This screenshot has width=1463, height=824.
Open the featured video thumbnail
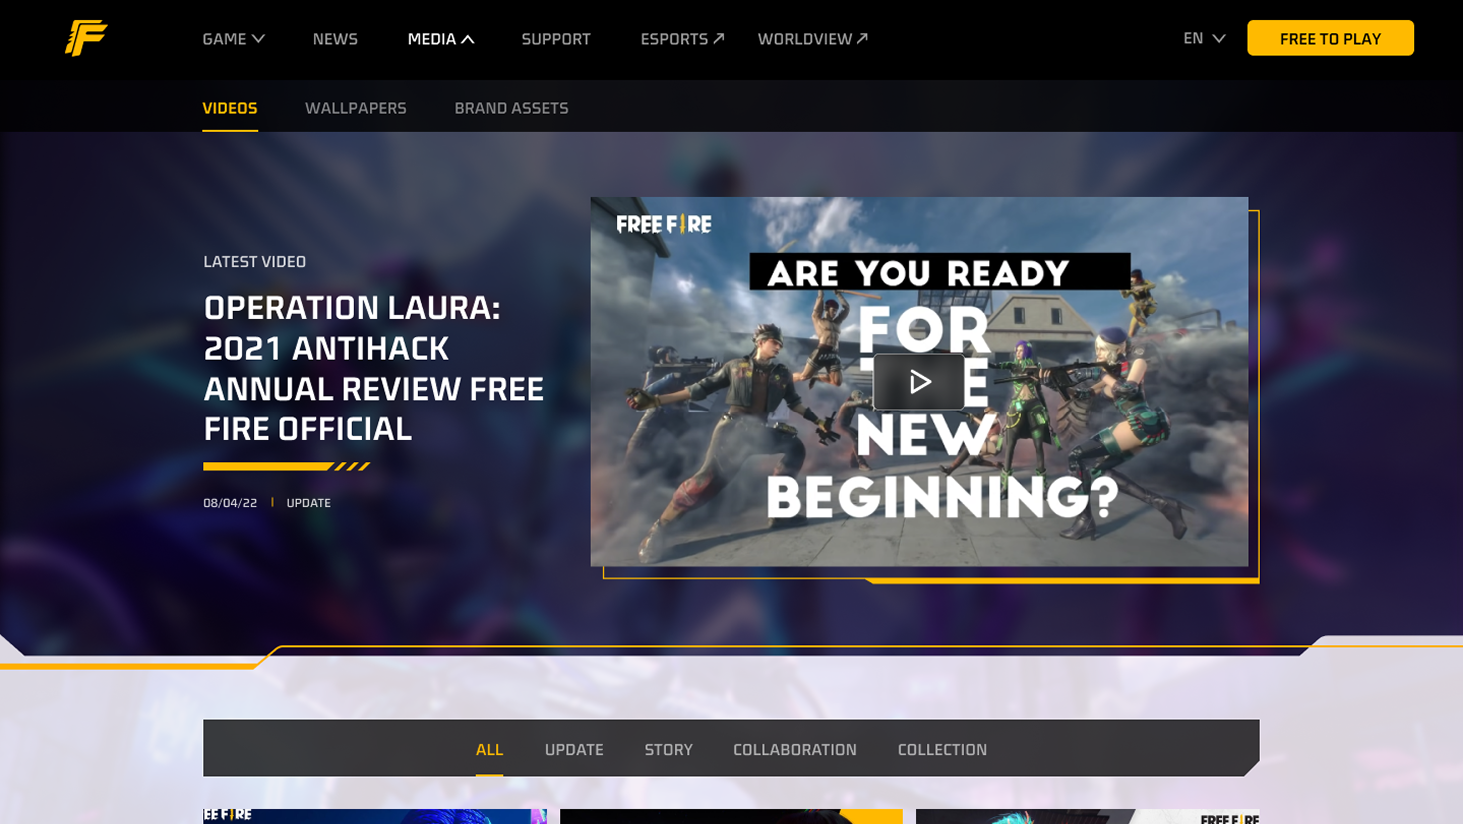[x=918, y=382]
